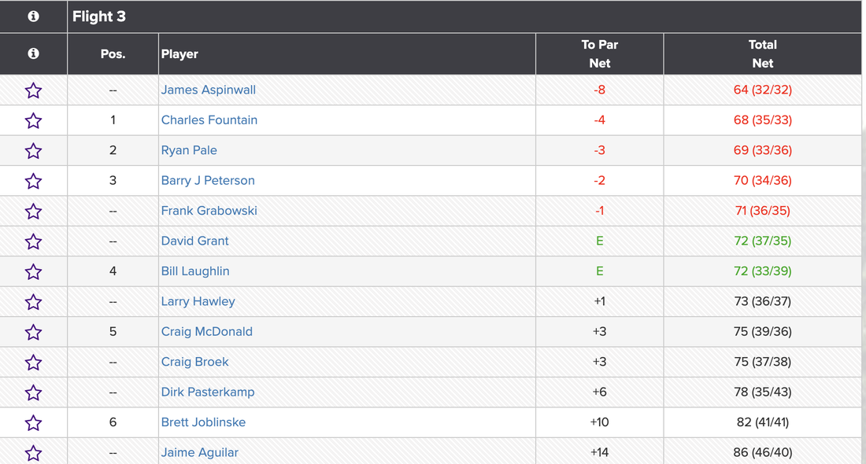The width and height of the screenshot is (866, 464).
Task: Click the star next to Frank Grabowski
Action: click(33, 212)
